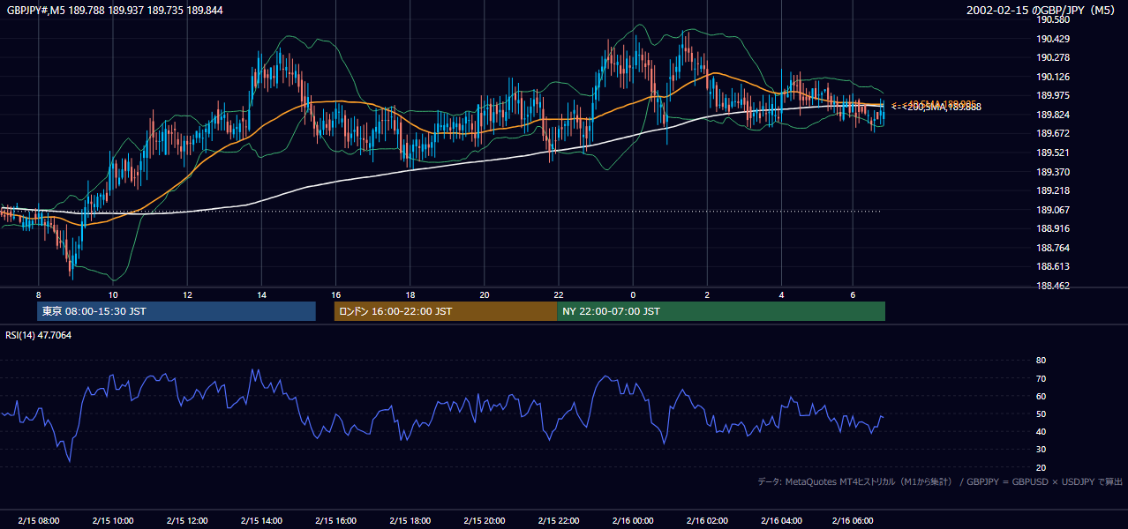Click the RSI level 80 label
The height and width of the screenshot is (529, 1128).
[1041, 361]
